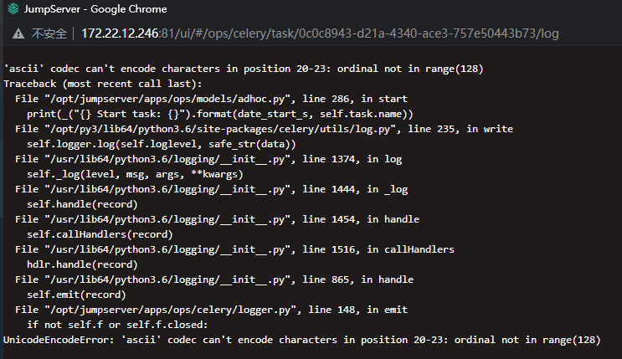Click the 不安全 security label

tap(49, 33)
